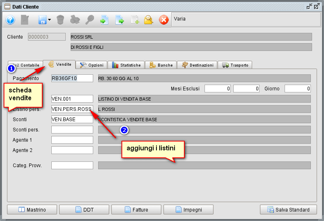Click the blue help question mark icon
Screen dimensions: 324x221
10,20
